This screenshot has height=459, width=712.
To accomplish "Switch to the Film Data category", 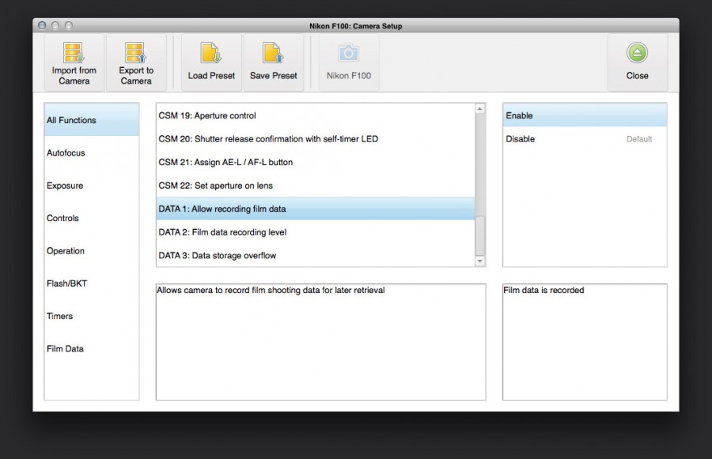I will [x=92, y=348].
